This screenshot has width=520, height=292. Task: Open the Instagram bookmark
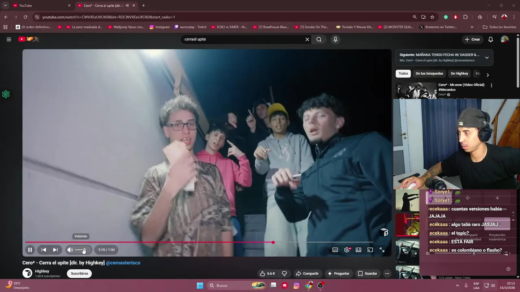[160, 27]
